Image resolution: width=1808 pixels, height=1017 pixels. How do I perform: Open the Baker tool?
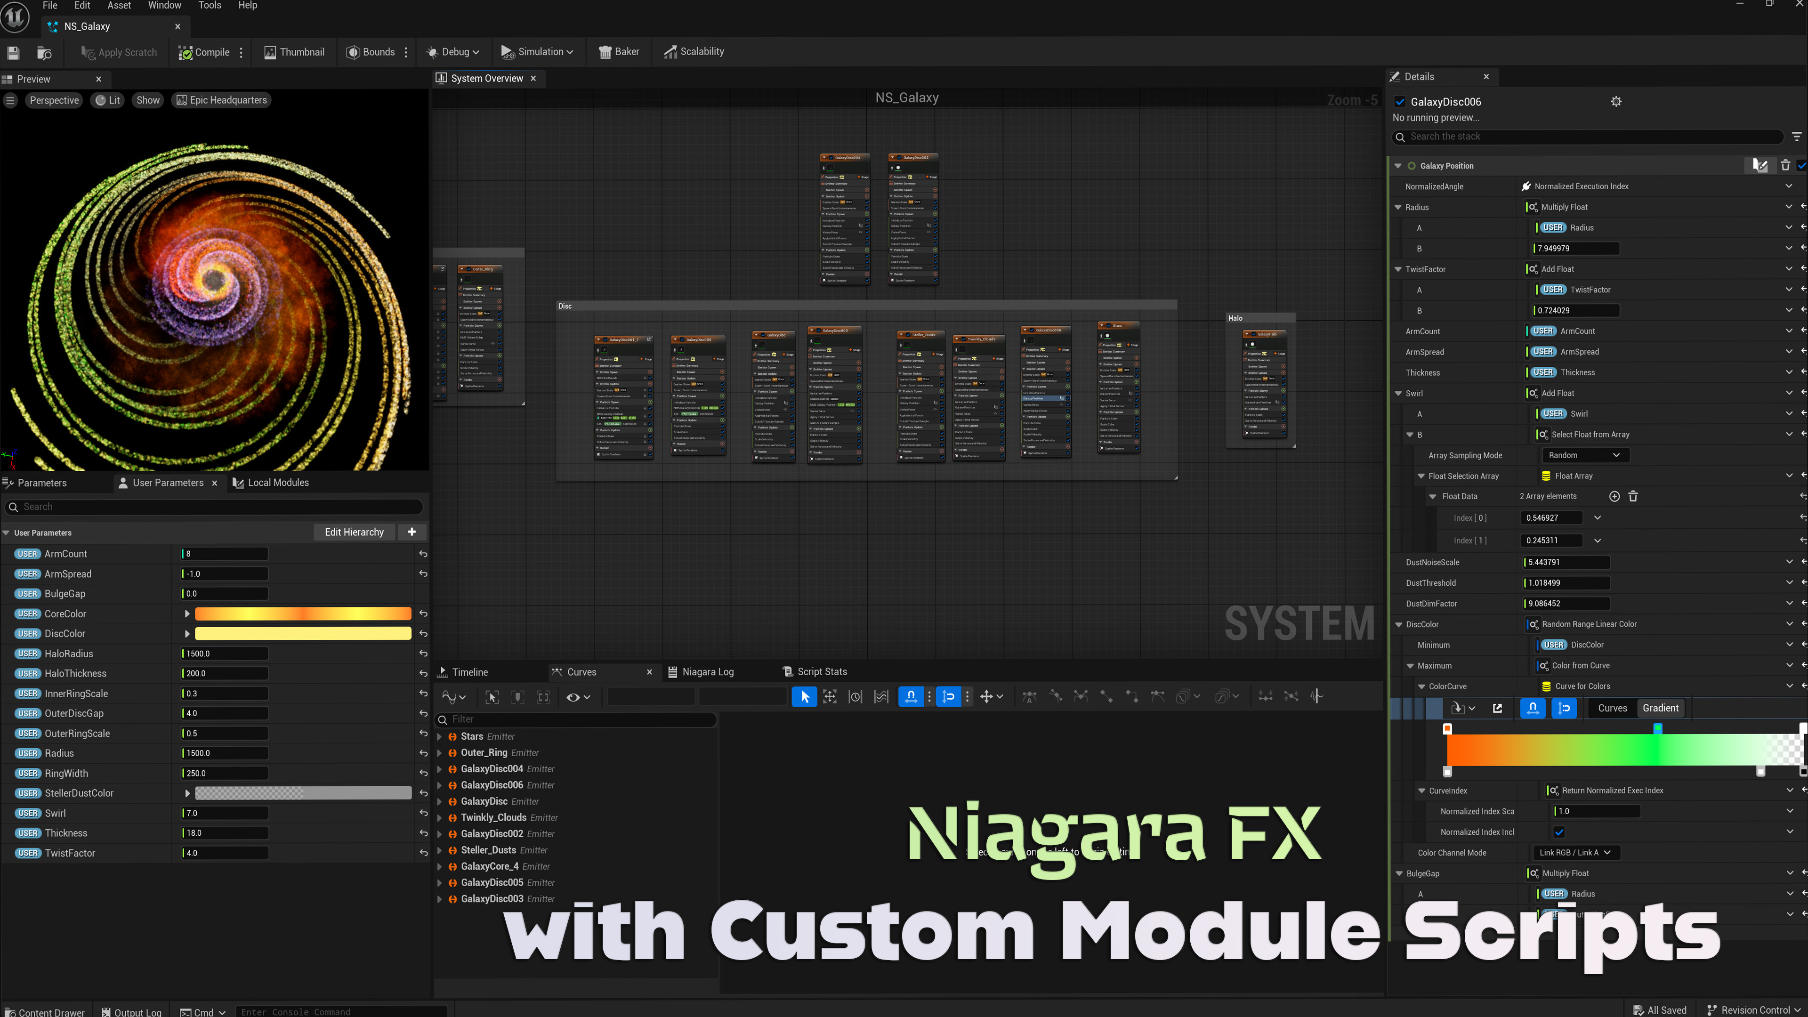pyautogui.click(x=618, y=52)
